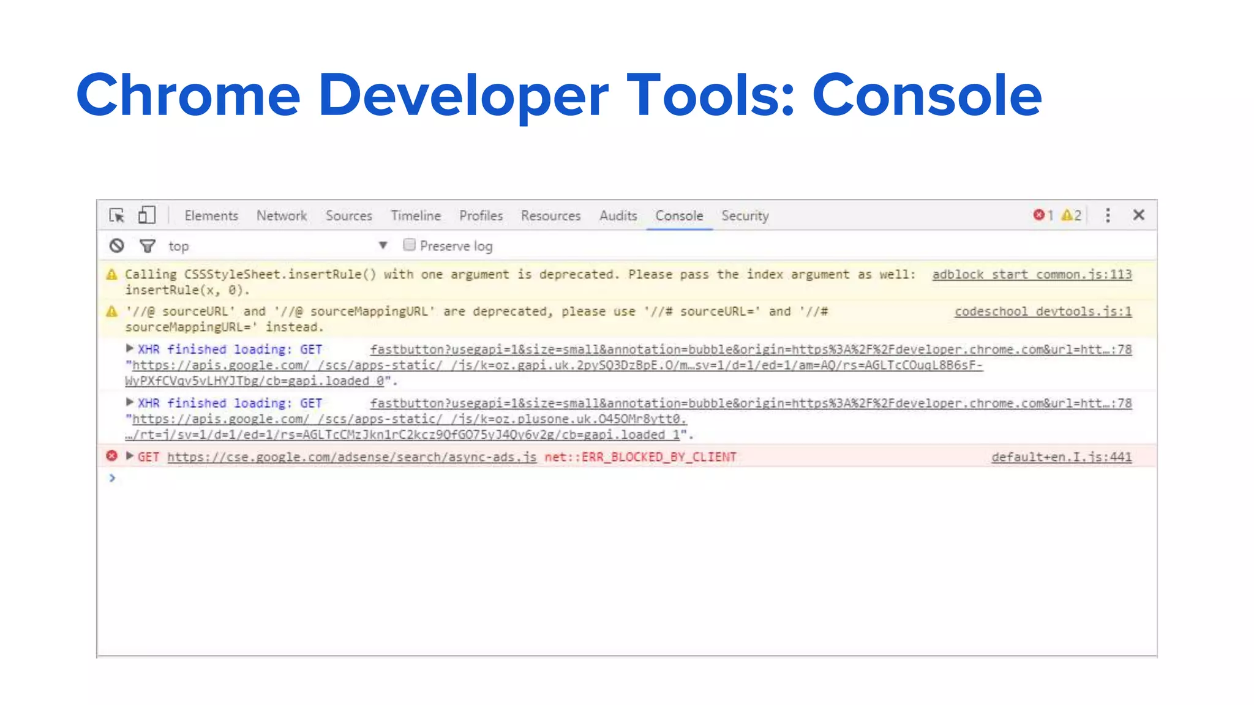Click warning icon beside insertRule message
The height and width of the screenshot is (705, 1254).
tap(111, 274)
